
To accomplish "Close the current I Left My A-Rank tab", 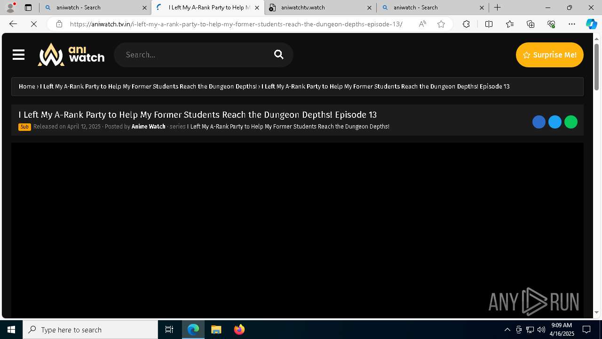I will pos(257,8).
